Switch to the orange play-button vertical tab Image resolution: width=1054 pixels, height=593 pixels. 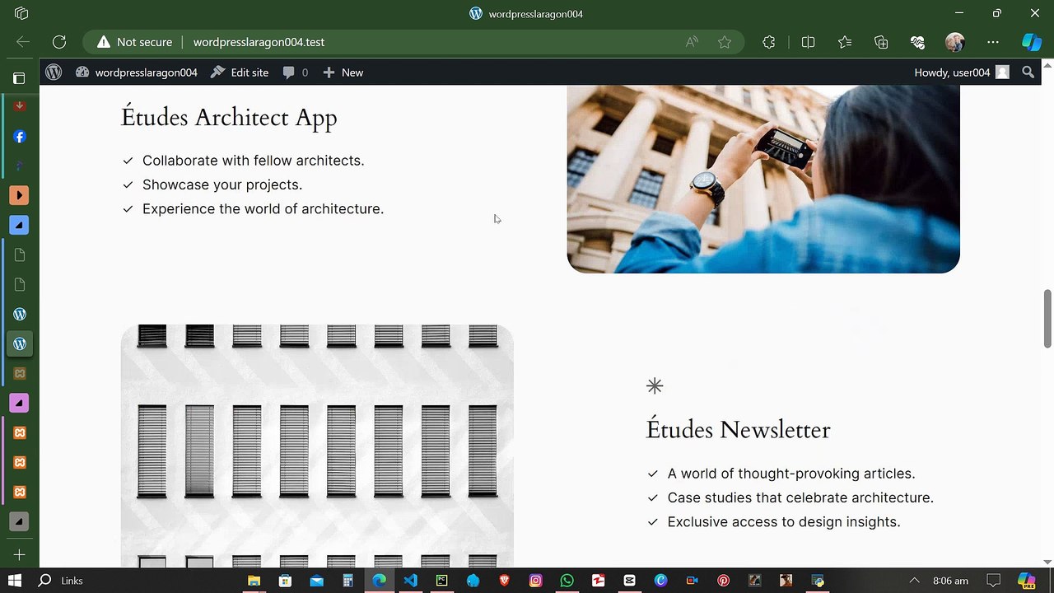click(x=20, y=195)
